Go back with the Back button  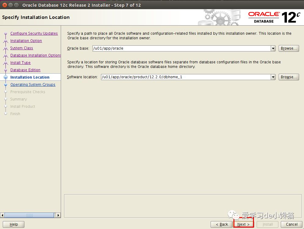tap(222, 224)
